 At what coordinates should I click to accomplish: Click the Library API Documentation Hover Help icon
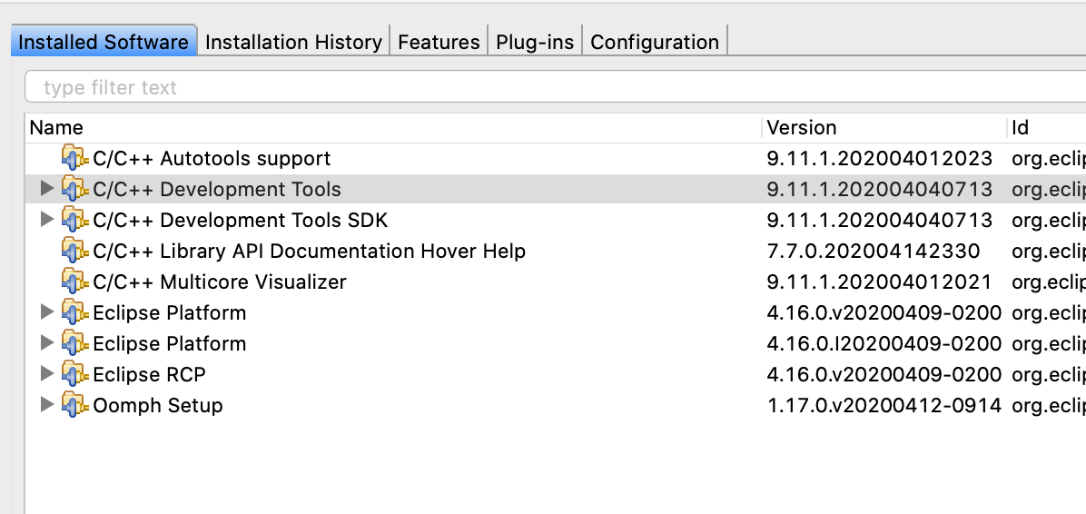pyautogui.click(x=74, y=251)
